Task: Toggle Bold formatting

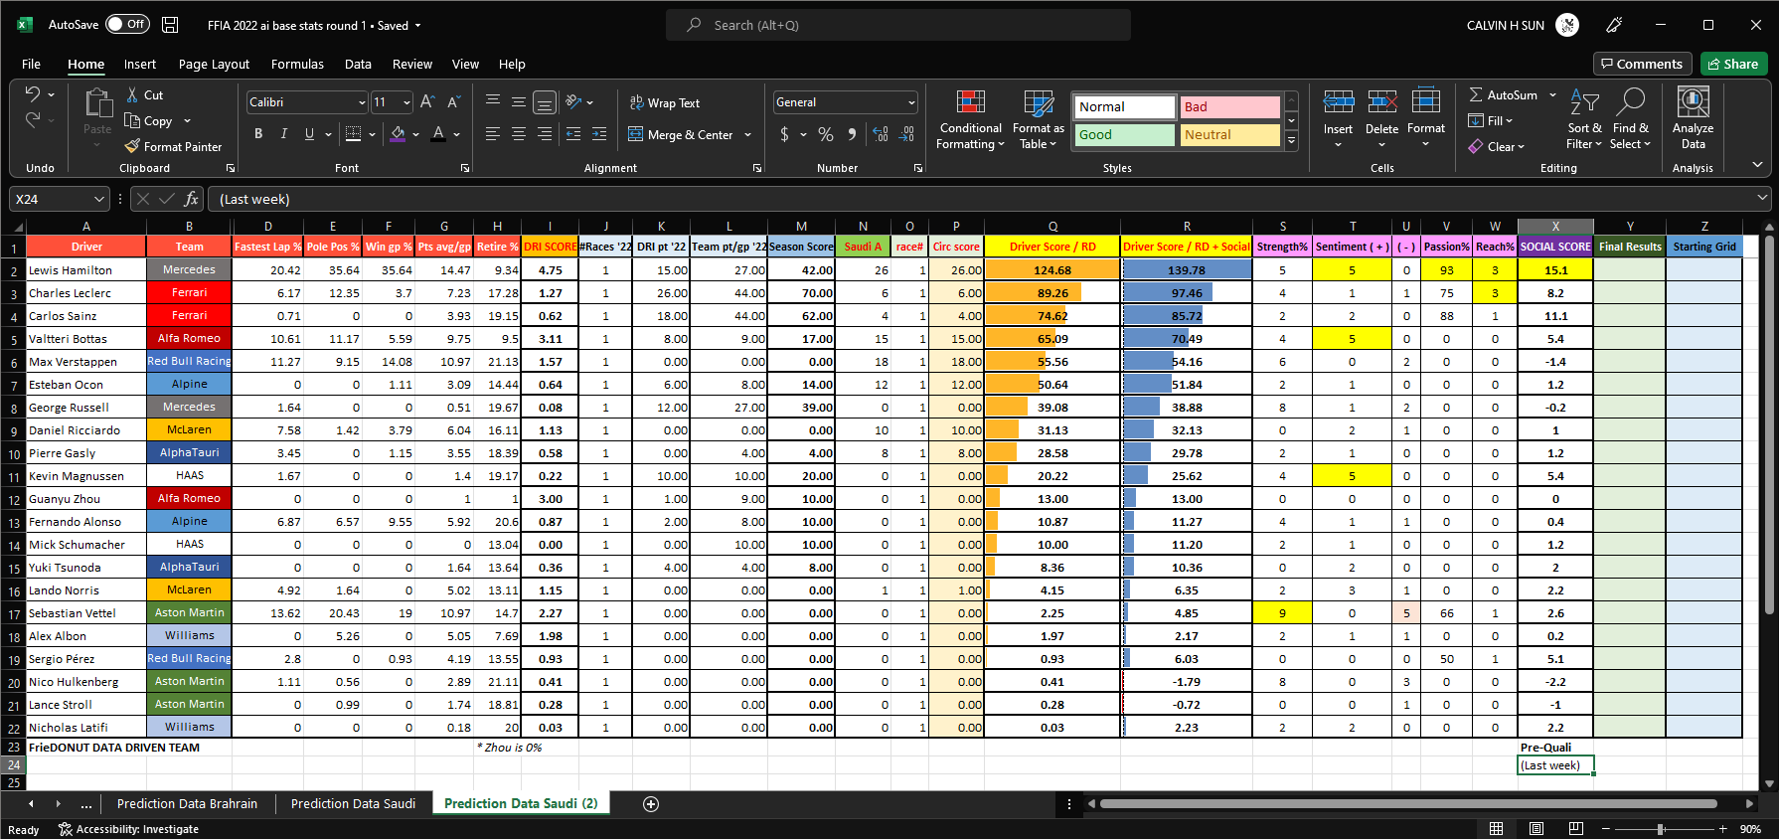Action: click(x=258, y=133)
